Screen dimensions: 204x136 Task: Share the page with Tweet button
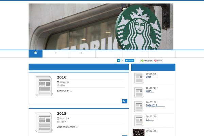(130, 61)
